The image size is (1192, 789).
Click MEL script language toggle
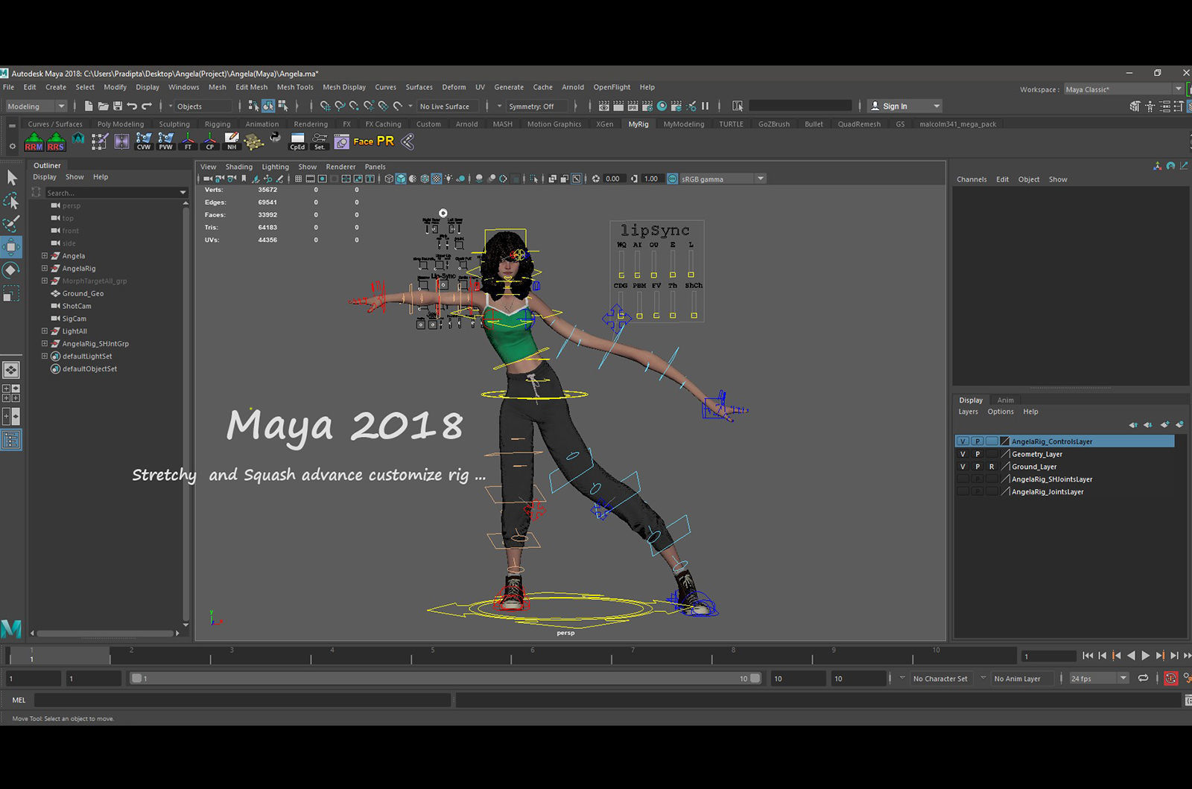[x=19, y=700]
